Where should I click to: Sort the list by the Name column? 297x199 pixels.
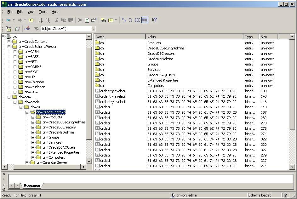coord(120,37)
